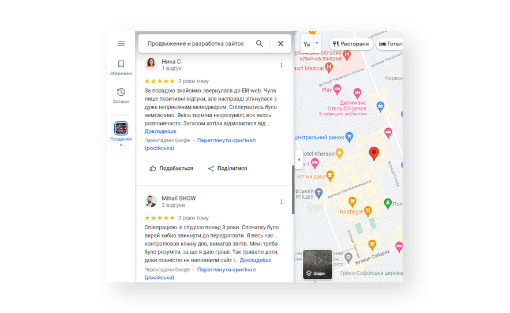
Task: Collapse the side panel arrow
Action: pos(299,160)
